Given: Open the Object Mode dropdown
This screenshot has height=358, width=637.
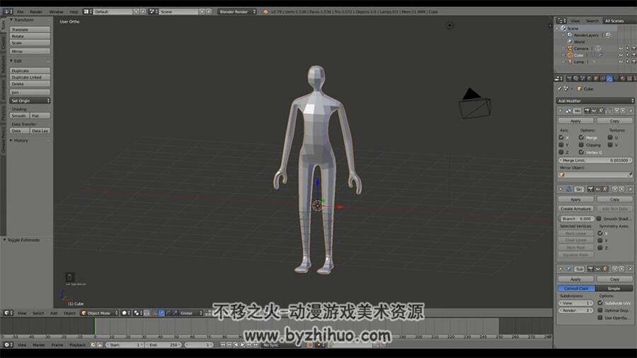Looking at the screenshot, I should tap(100, 313).
